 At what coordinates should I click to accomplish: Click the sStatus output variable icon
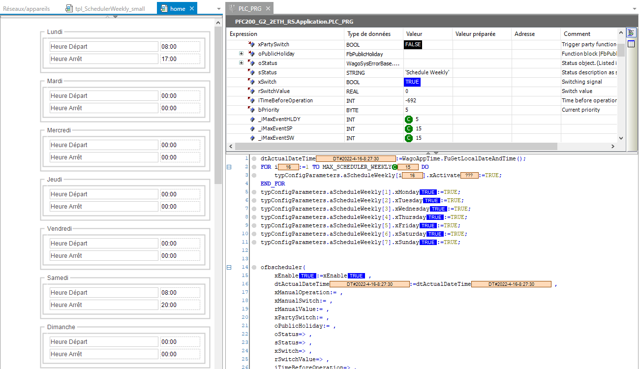[252, 73]
